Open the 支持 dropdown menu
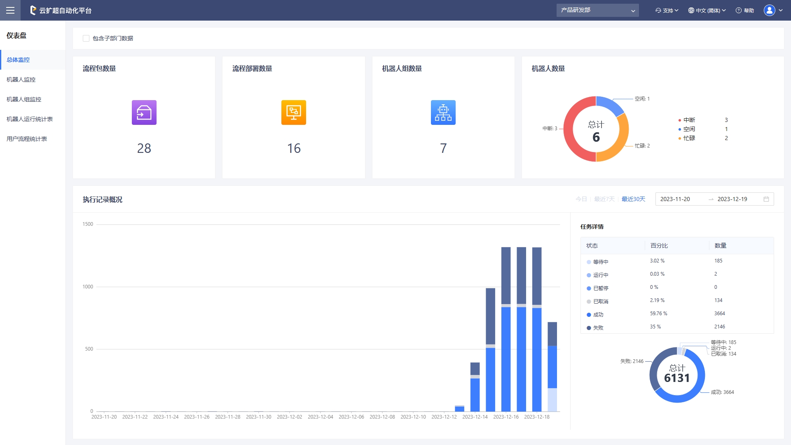Image resolution: width=791 pixels, height=445 pixels. 667,10
